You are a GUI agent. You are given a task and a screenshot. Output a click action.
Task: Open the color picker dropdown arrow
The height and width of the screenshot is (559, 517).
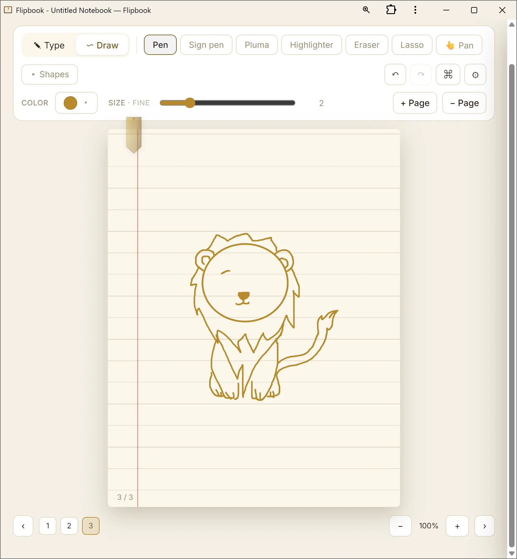click(x=86, y=103)
